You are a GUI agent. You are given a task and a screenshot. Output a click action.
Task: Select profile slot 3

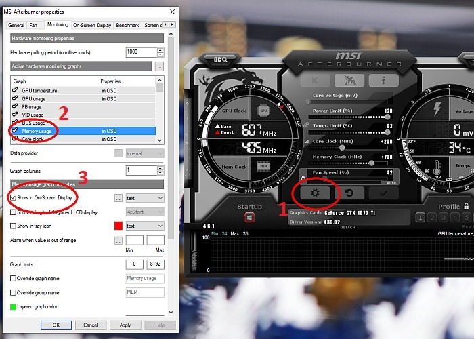pos(444,218)
